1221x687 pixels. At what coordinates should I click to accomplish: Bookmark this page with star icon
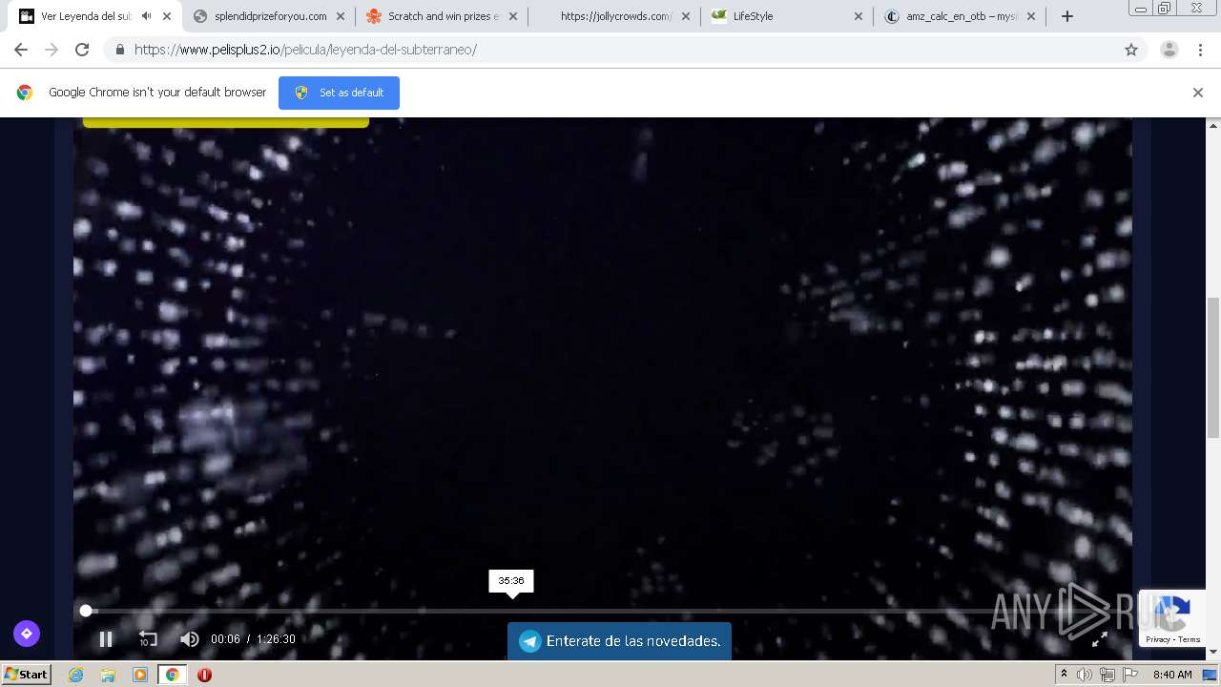[x=1131, y=50]
